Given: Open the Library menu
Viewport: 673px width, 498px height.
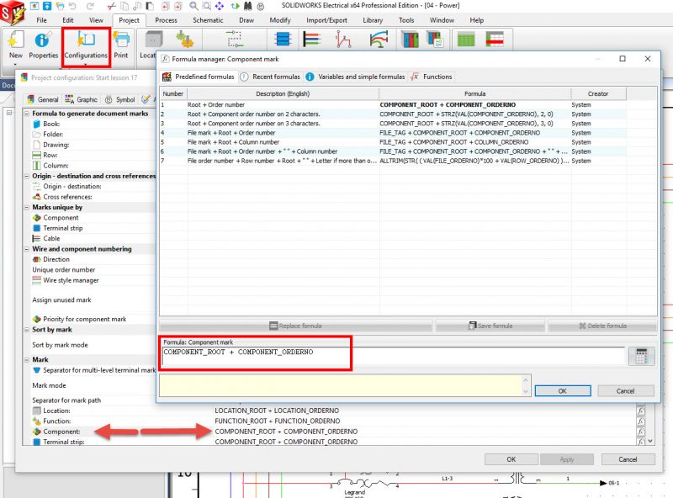Looking at the screenshot, I should [373, 20].
